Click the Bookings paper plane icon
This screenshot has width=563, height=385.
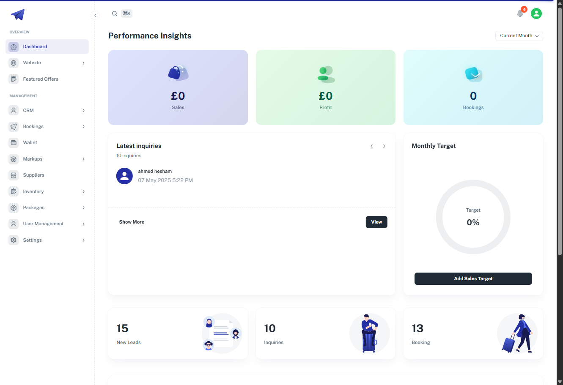[x=14, y=126]
